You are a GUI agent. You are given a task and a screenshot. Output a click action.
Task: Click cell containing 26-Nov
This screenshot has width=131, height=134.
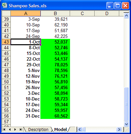coord(26,87)
